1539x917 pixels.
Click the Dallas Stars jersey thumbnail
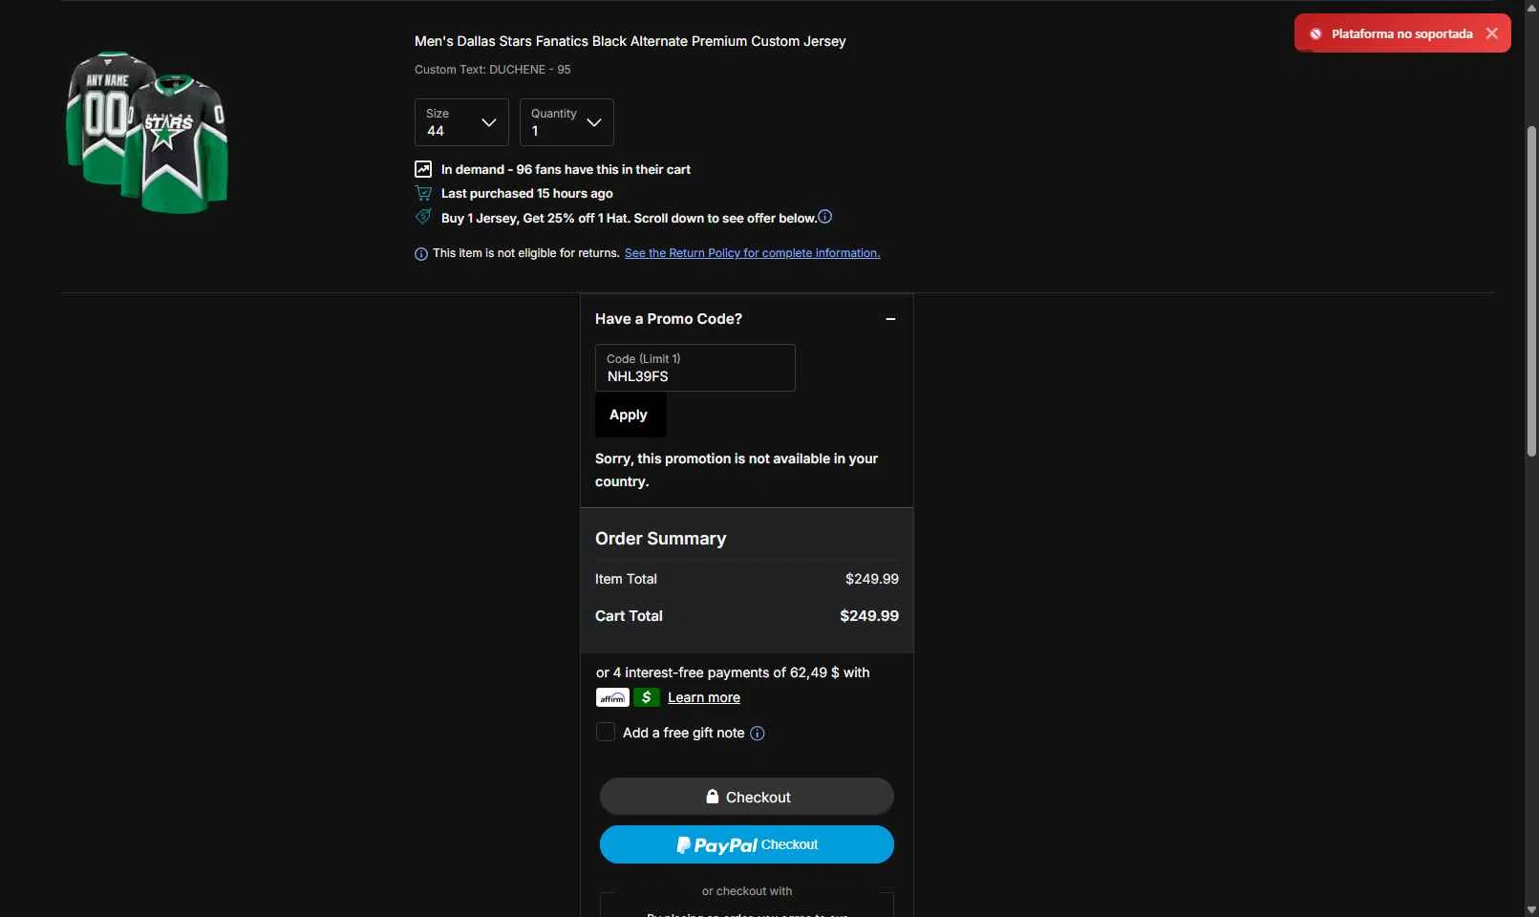coord(147,132)
